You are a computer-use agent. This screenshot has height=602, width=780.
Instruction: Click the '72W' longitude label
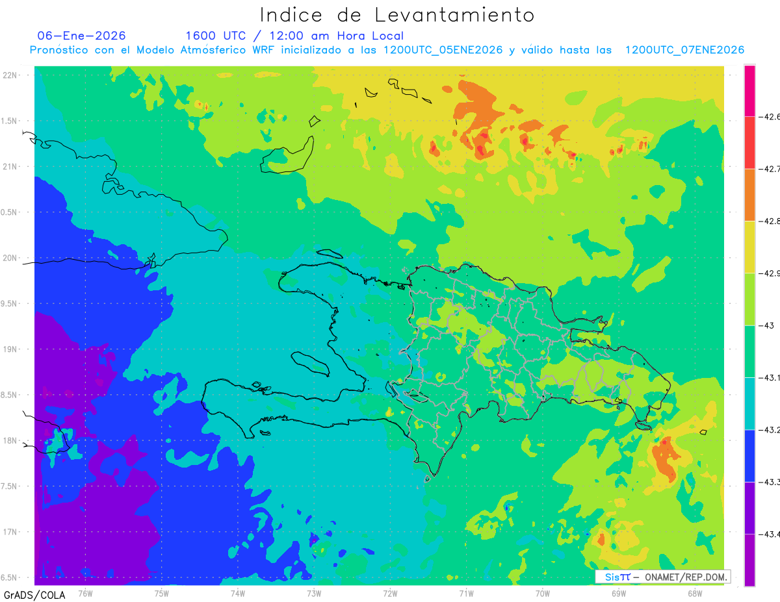point(390,593)
